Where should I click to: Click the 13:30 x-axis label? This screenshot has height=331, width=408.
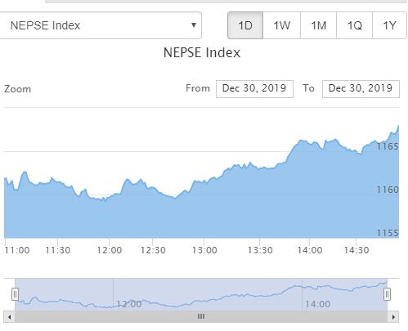tap(260, 250)
